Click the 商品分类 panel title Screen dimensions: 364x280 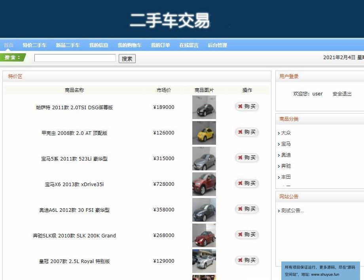coord(289,119)
